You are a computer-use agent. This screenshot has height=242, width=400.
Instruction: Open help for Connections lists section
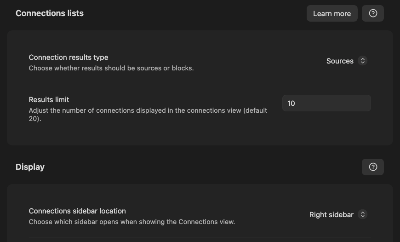click(373, 13)
